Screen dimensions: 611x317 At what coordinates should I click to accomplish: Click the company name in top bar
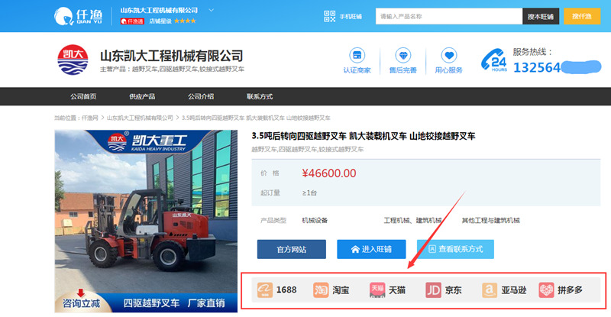click(x=159, y=10)
